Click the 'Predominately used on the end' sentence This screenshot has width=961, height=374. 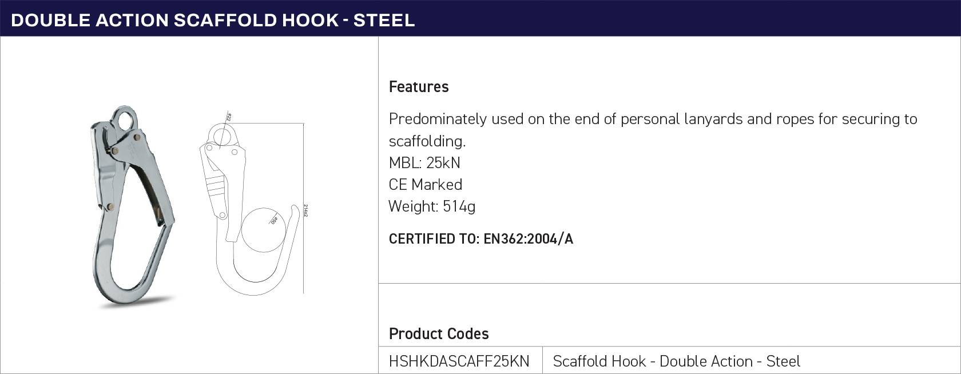pyautogui.click(x=653, y=130)
